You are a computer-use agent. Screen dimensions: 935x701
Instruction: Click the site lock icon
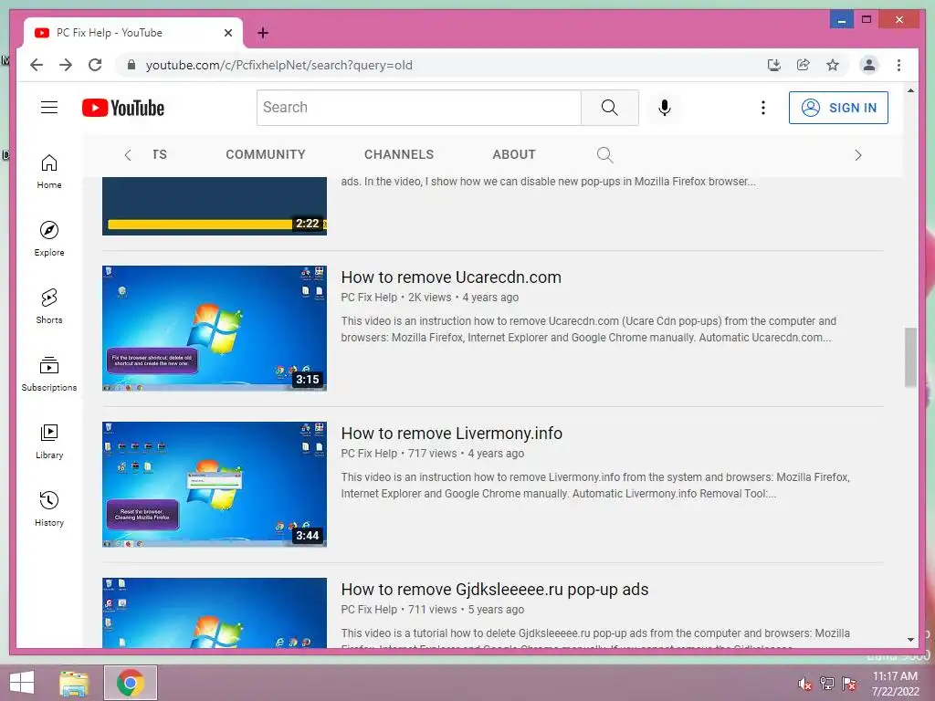click(x=131, y=65)
